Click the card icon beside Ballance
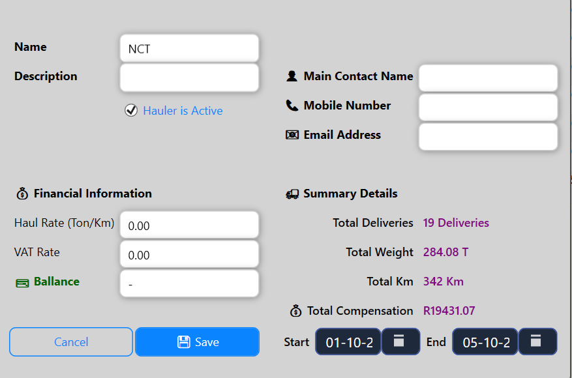The image size is (572, 378). pos(22,283)
